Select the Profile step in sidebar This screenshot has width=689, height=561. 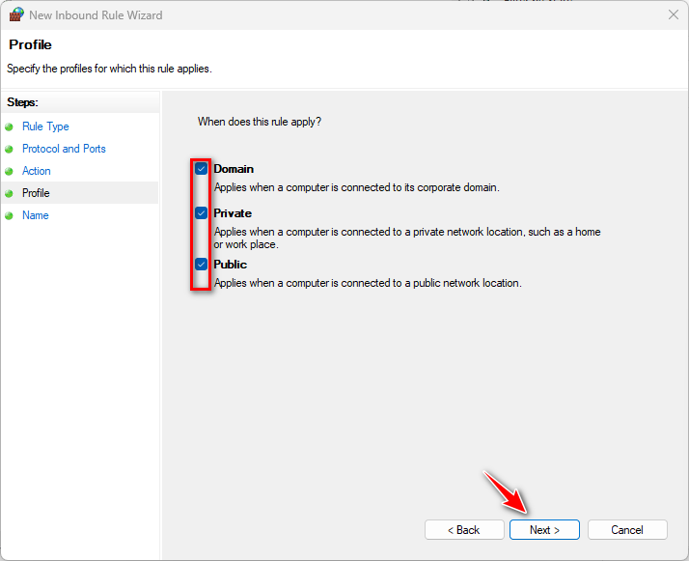[36, 193]
